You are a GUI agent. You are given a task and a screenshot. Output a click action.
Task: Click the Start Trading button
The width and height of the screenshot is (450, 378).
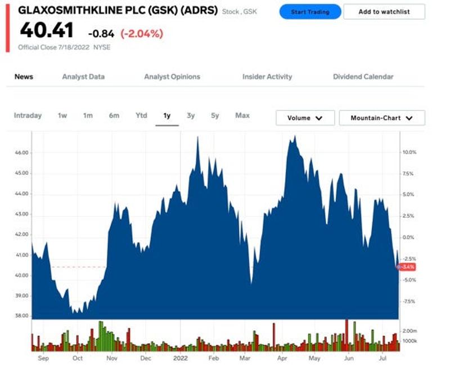point(310,12)
